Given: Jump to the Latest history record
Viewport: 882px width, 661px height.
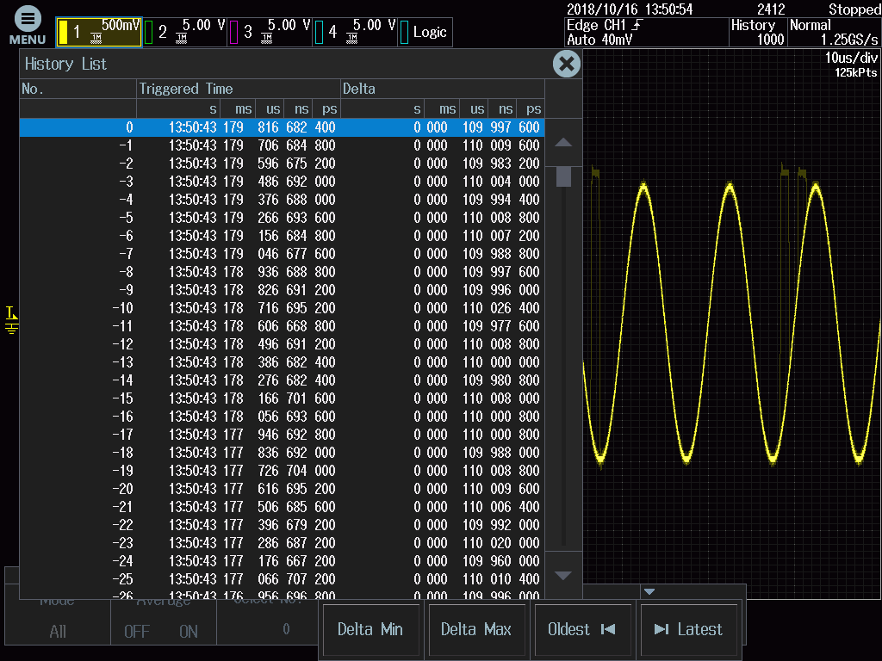Looking at the screenshot, I should click(688, 629).
